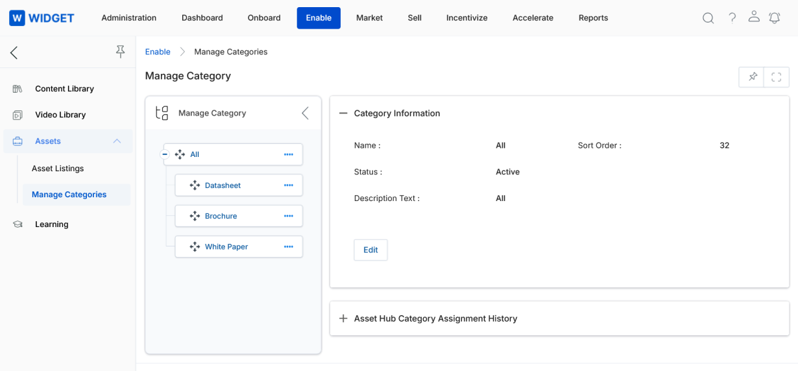Pin the sidebar with pushpin icon
This screenshot has height=371, width=798.
point(120,52)
